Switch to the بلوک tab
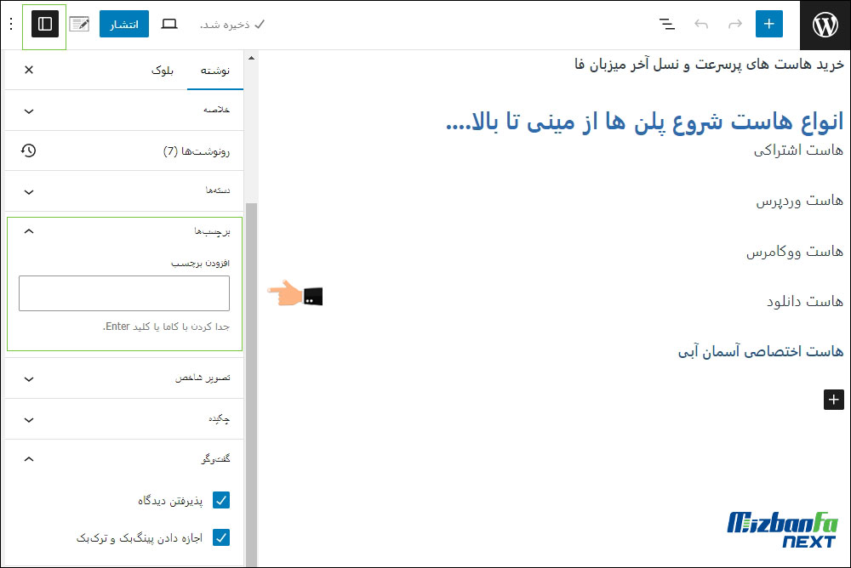The height and width of the screenshot is (568, 851). tap(163, 71)
